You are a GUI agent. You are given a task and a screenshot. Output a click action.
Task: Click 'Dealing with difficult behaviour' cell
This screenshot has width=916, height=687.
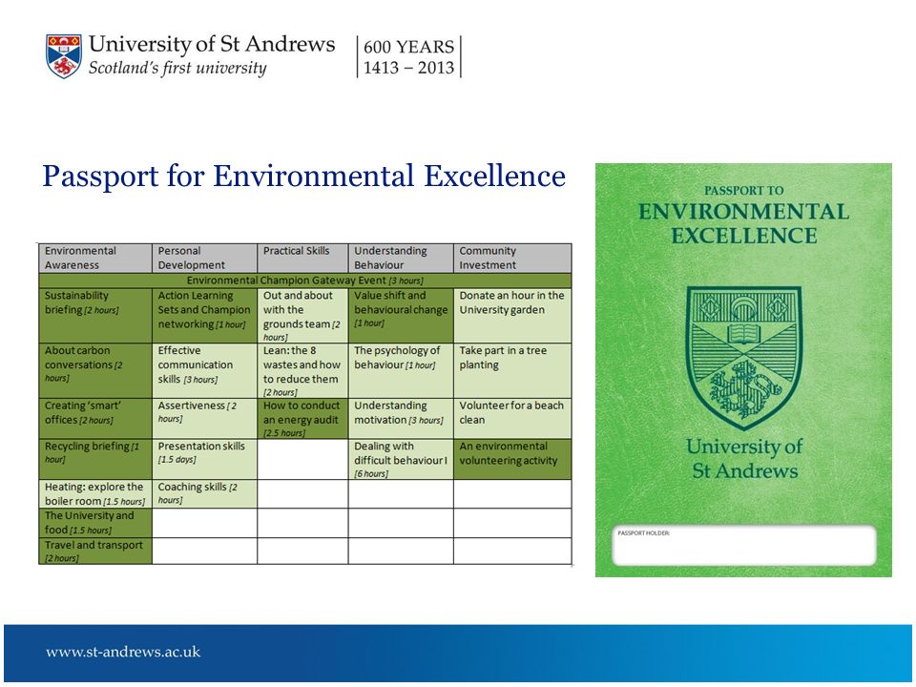401,459
